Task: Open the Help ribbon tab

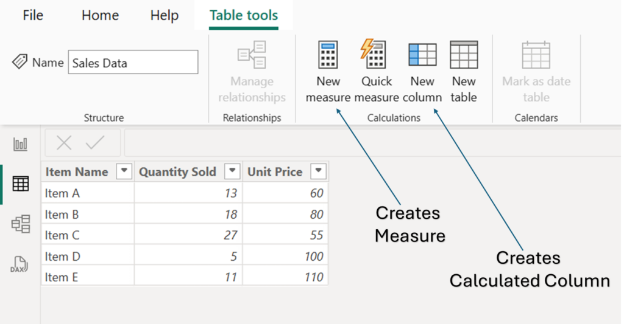Action: (x=165, y=15)
